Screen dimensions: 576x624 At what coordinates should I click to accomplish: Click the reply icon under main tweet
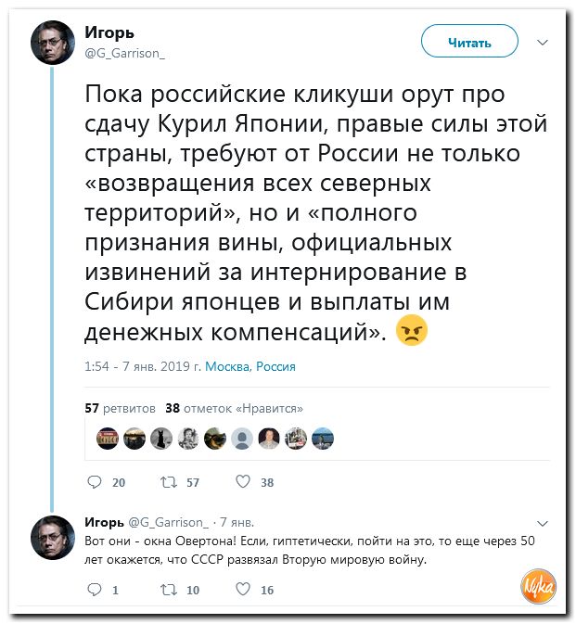[x=95, y=482]
